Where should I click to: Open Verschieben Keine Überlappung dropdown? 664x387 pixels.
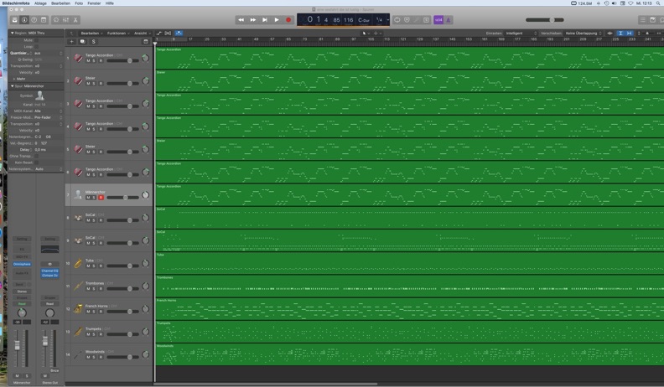584,33
